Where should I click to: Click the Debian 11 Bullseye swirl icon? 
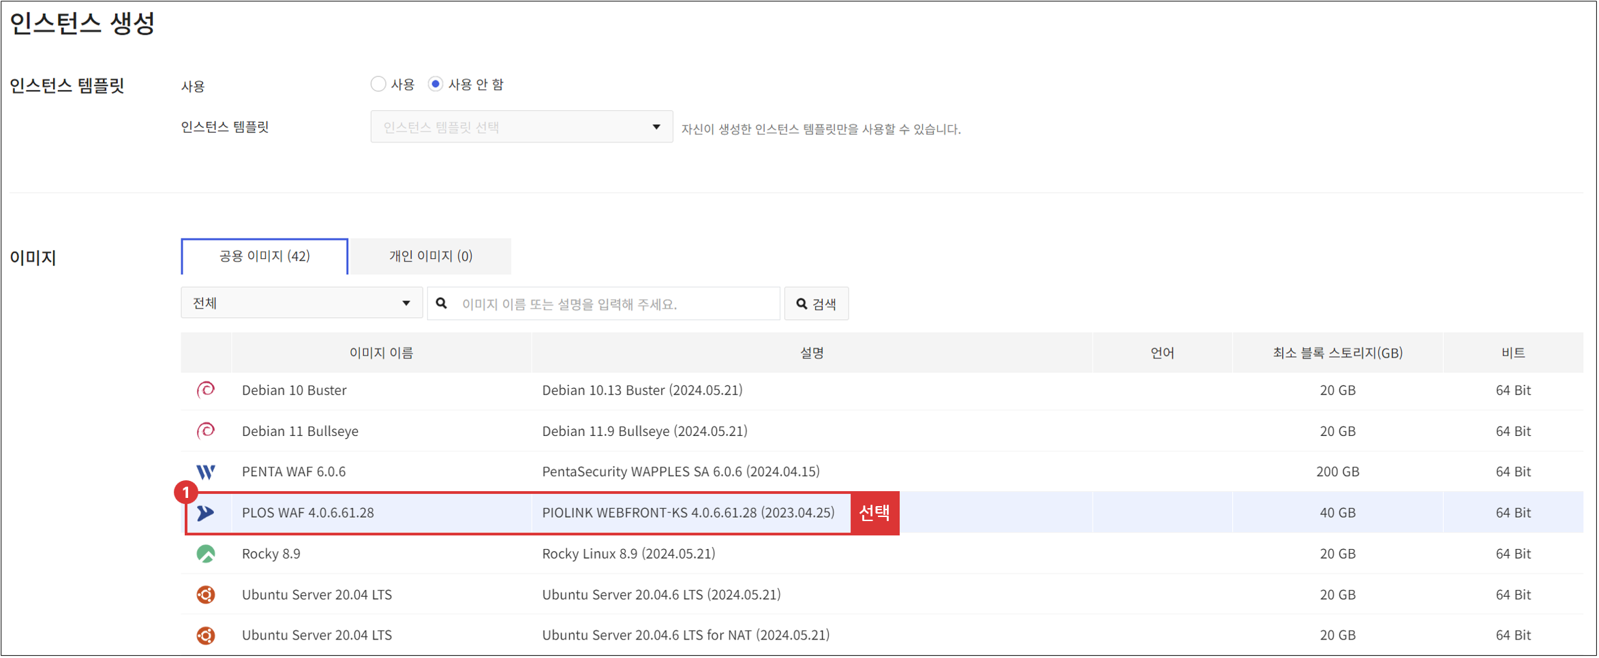click(206, 430)
